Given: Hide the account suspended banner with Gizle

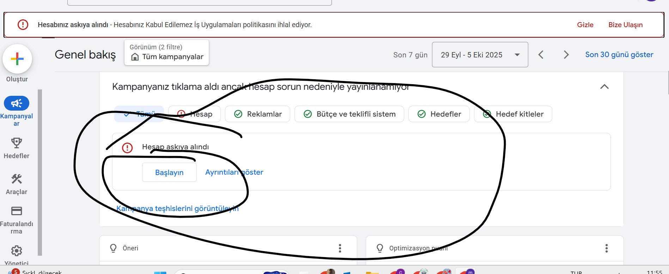Looking at the screenshot, I should point(585,25).
